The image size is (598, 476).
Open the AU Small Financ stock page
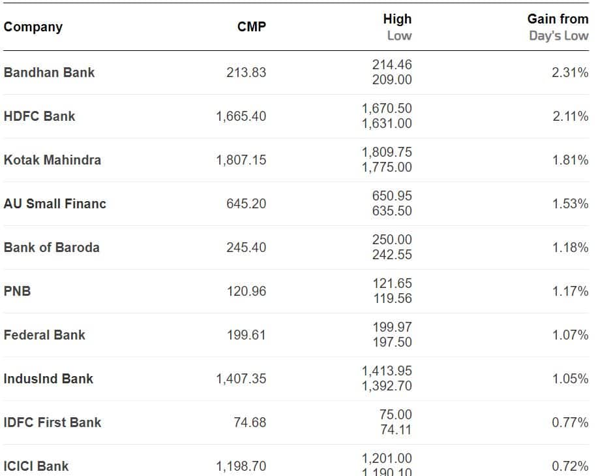55,204
